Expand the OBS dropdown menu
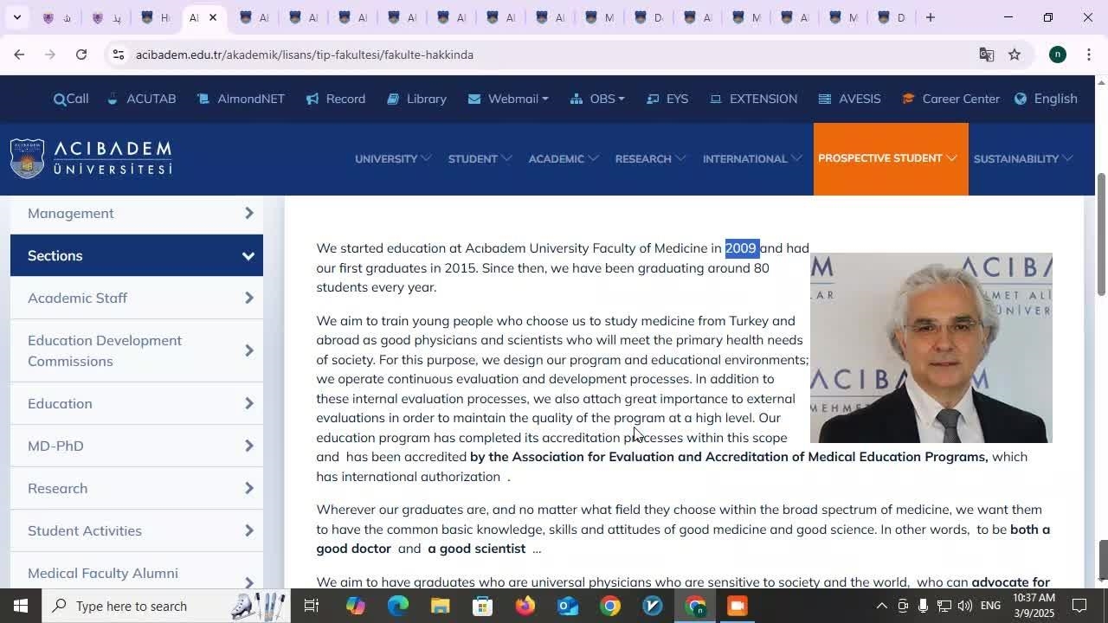The image size is (1108, 623). tap(597, 100)
